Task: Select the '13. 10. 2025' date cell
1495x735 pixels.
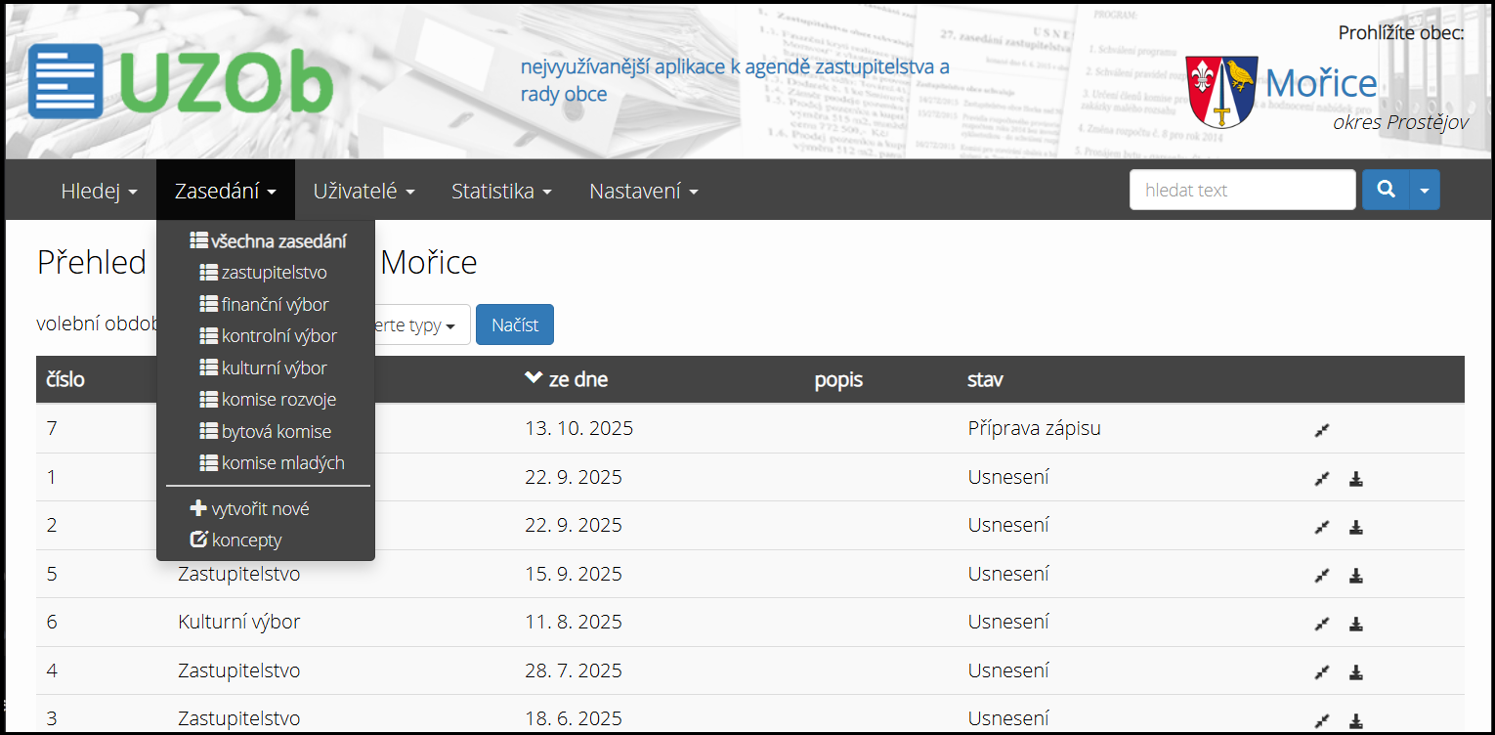Action: click(x=578, y=428)
